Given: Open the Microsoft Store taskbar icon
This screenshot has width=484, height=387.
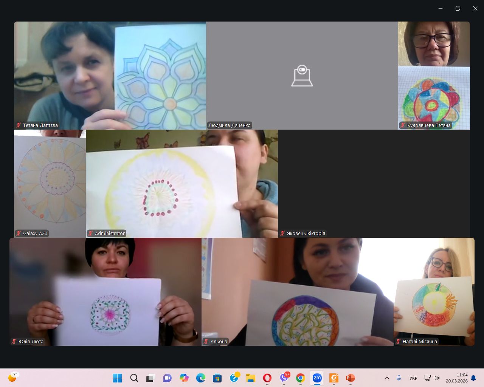Looking at the screenshot, I should pyautogui.click(x=217, y=378).
